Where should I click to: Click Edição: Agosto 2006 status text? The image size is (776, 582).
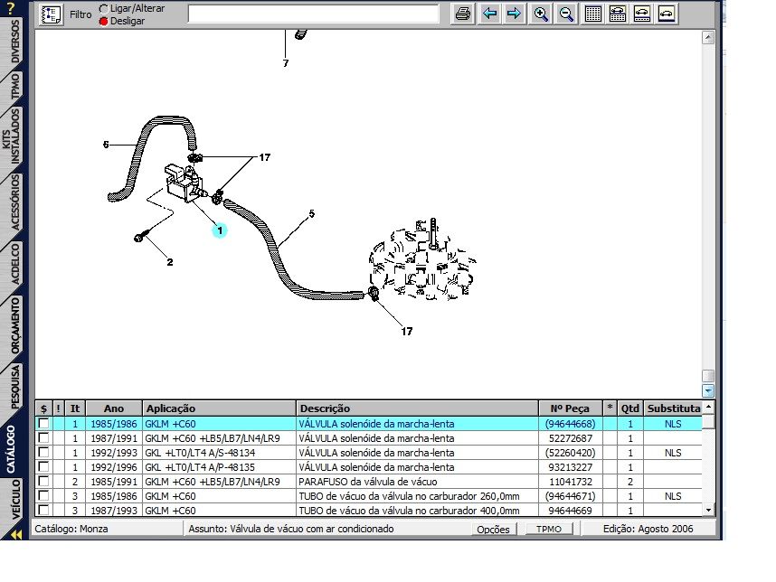648,529
